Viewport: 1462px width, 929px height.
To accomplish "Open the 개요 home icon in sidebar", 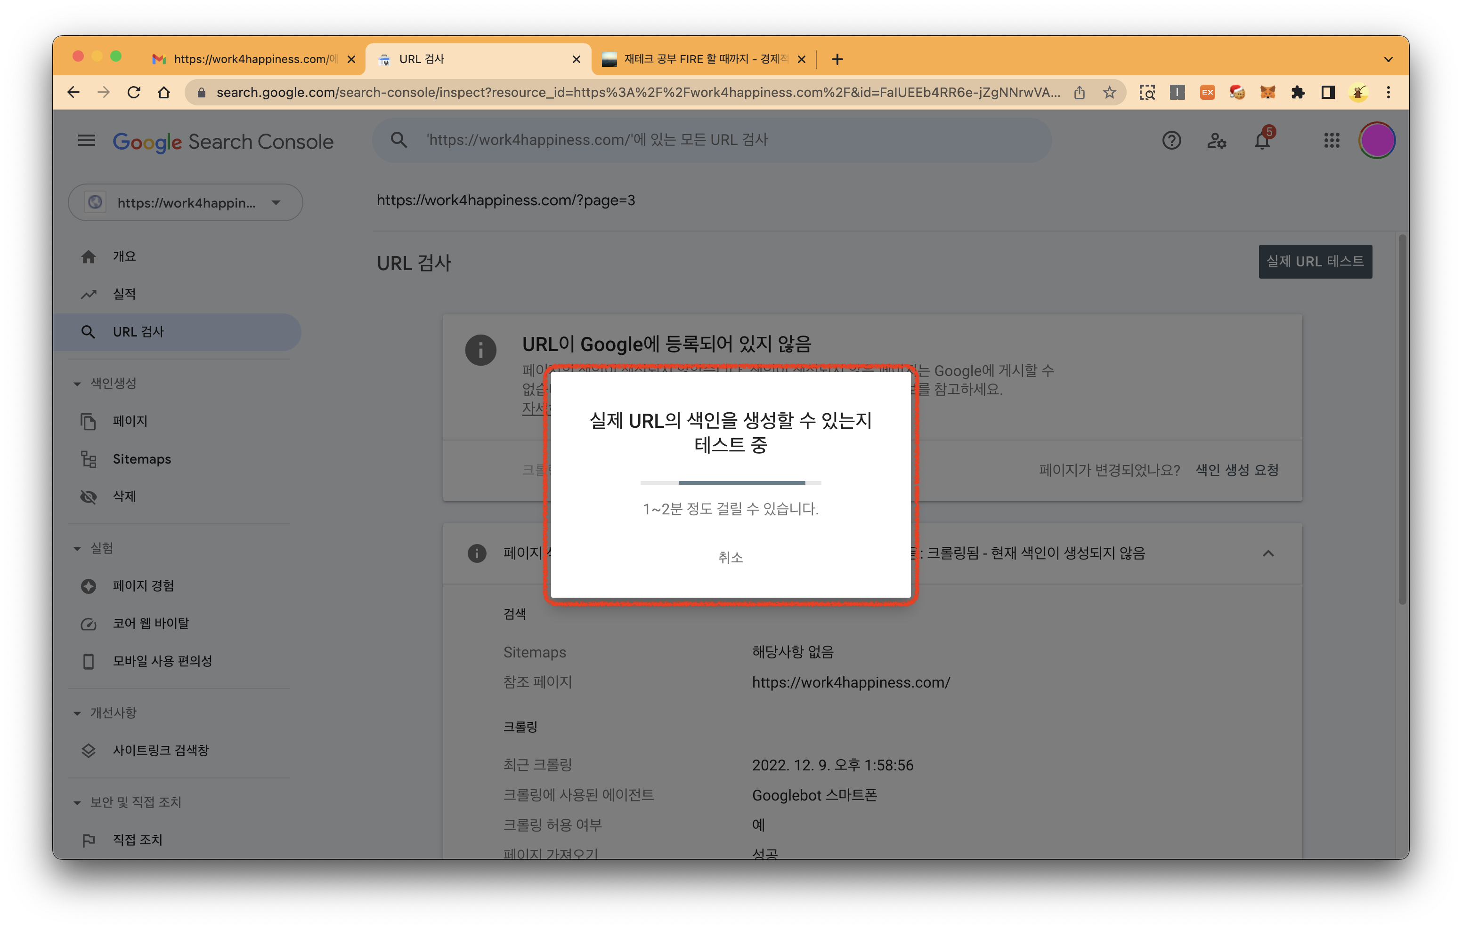I will click(x=89, y=256).
